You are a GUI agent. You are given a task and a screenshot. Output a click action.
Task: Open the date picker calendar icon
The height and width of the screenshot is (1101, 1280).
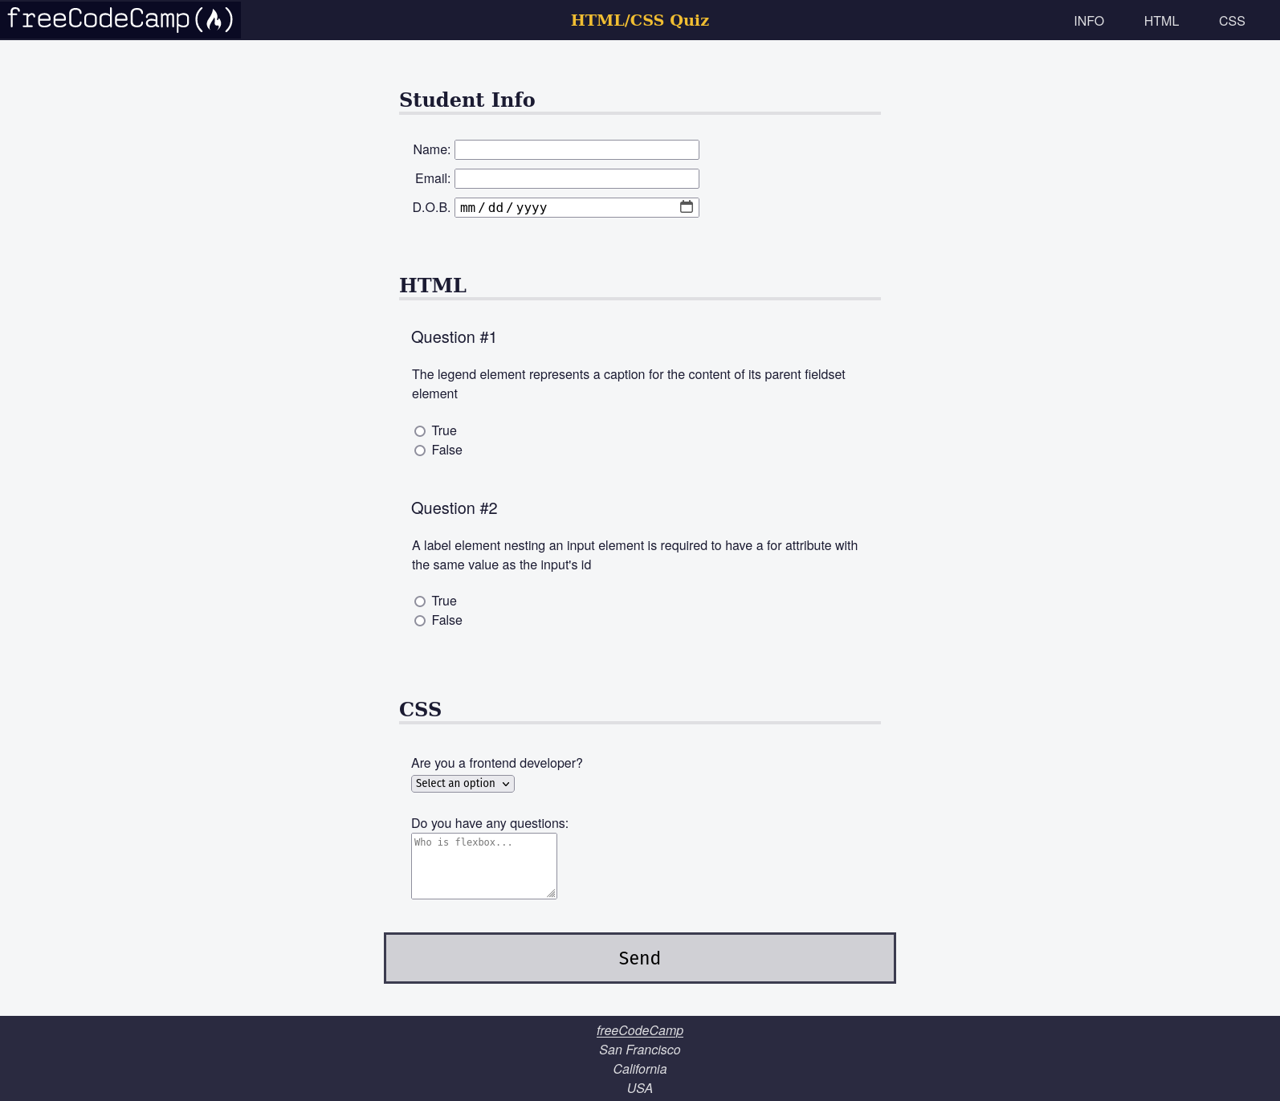tap(687, 207)
